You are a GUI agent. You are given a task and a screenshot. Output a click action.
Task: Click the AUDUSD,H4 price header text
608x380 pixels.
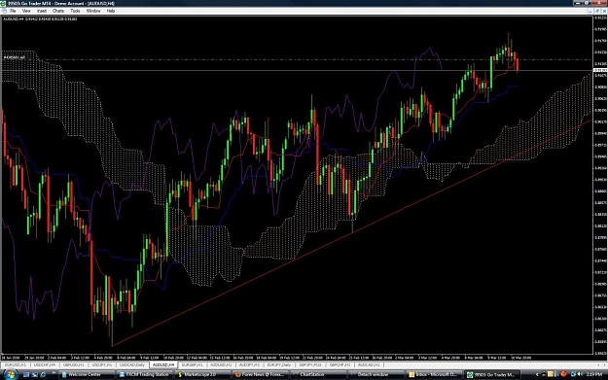(40, 18)
